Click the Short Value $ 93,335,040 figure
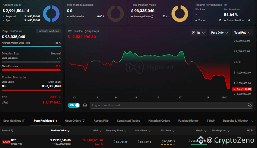 51,86
